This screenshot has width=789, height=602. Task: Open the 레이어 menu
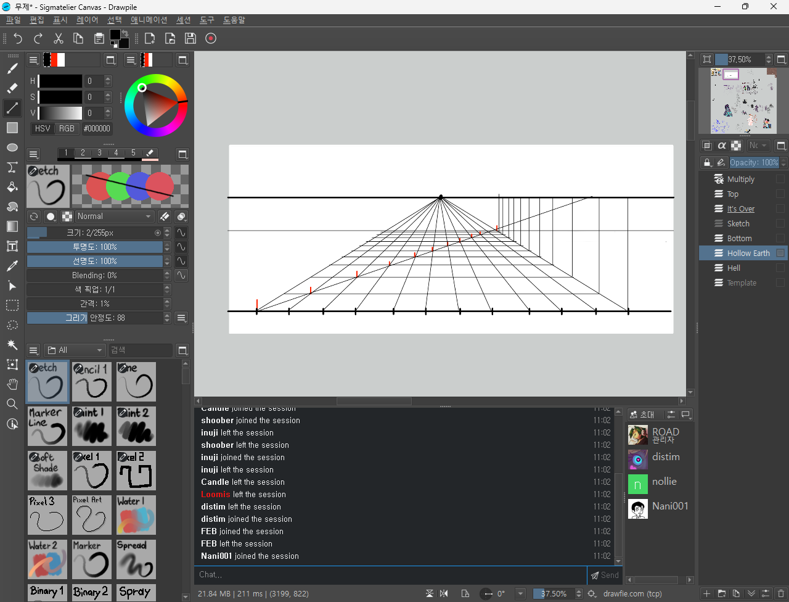(x=87, y=20)
